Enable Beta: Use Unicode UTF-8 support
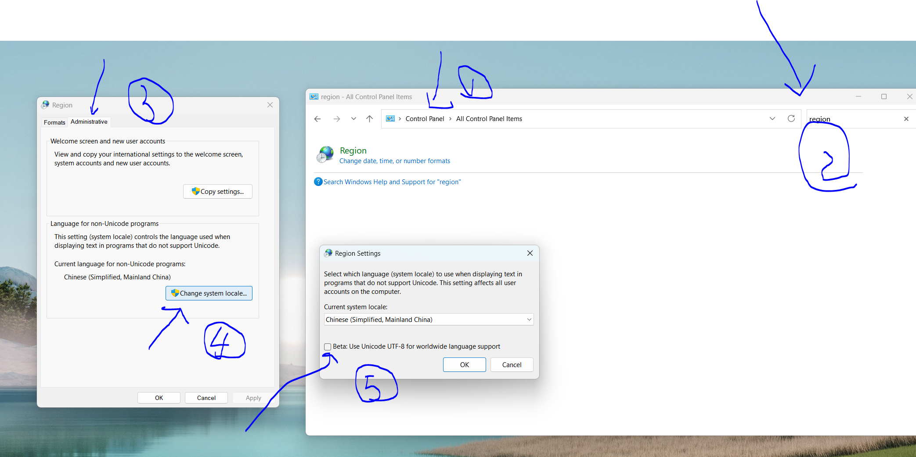Viewport: 916px width, 457px height. click(327, 346)
